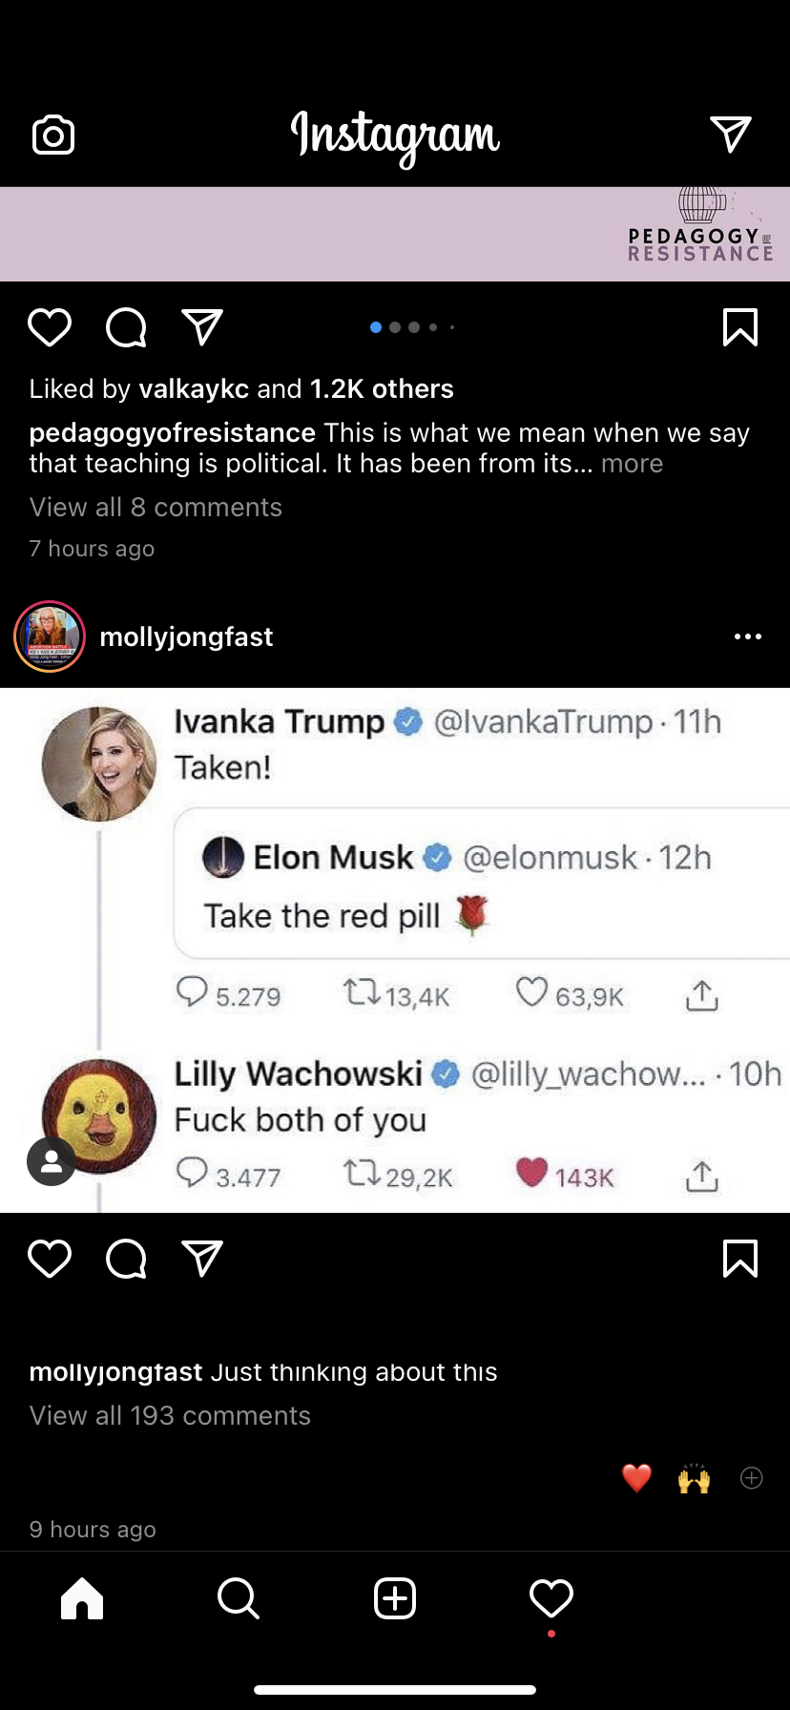Like the mollyjongfast post
This screenshot has height=1710, width=790.
coord(50,1259)
